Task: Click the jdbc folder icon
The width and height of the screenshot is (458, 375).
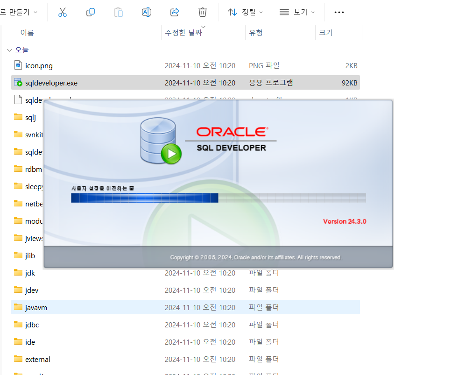Action: pyautogui.click(x=18, y=324)
